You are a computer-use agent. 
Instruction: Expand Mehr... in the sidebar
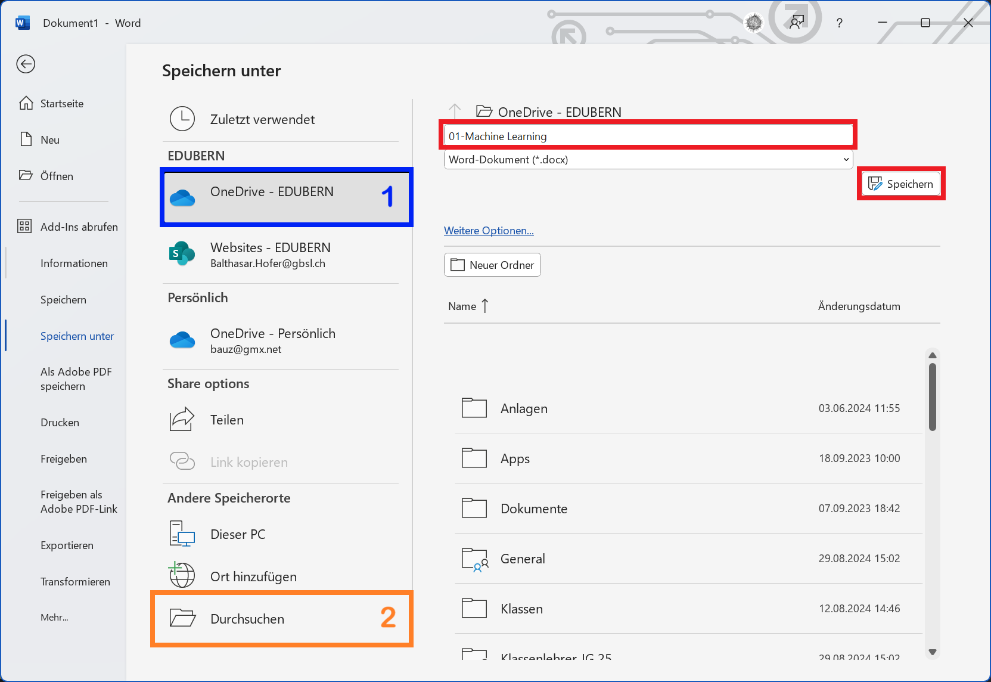[54, 617]
